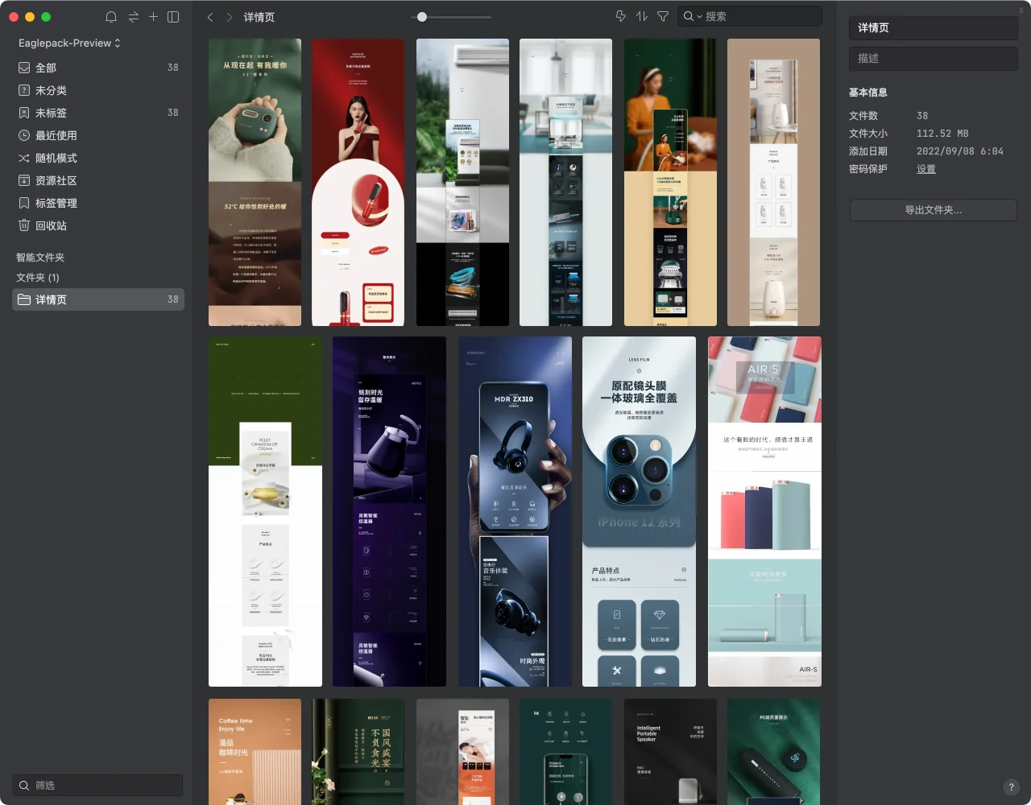Select the 详情页 folder in sidebar
Image resolution: width=1031 pixels, height=805 pixels.
click(x=51, y=299)
